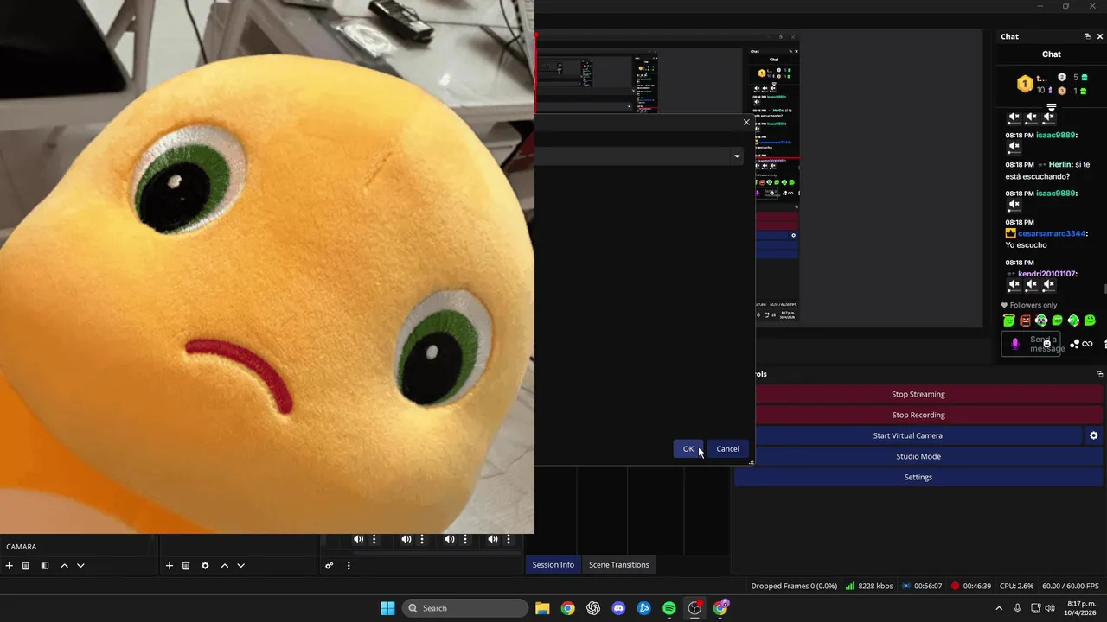Close the Chat dock
This screenshot has width=1107, height=622.
click(x=1100, y=36)
